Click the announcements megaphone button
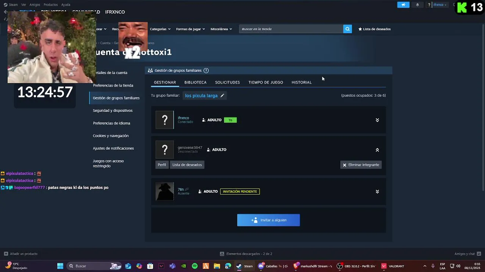 tap(403, 5)
